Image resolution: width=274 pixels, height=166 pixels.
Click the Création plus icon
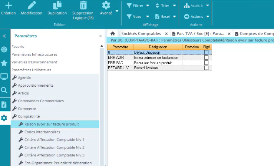9,6
